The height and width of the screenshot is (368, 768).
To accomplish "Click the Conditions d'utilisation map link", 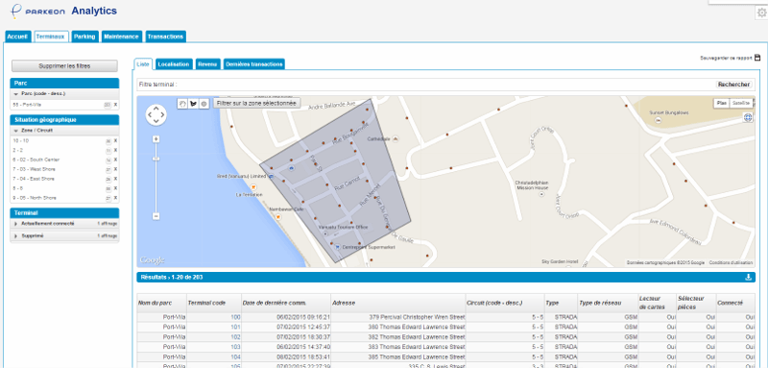I will click(x=730, y=262).
